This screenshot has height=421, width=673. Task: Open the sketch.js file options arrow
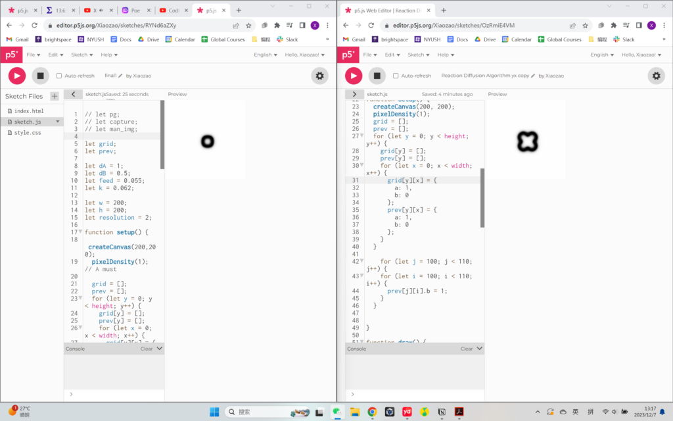tap(58, 122)
